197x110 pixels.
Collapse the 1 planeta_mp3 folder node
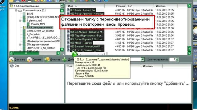[20, 20]
